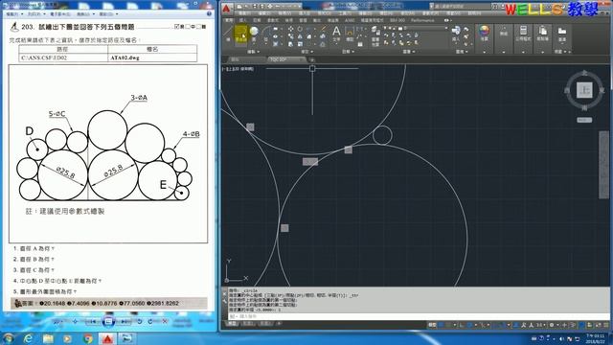Select the TQC 207 drawing file tab
Screen dimensions: 613x345
[286, 59]
